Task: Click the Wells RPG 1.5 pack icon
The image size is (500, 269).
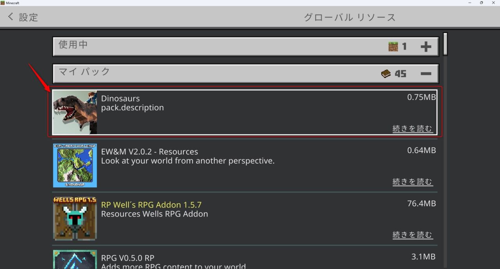Action: click(75, 219)
